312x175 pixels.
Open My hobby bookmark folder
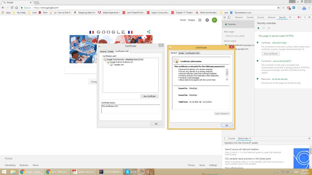[19, 12]
